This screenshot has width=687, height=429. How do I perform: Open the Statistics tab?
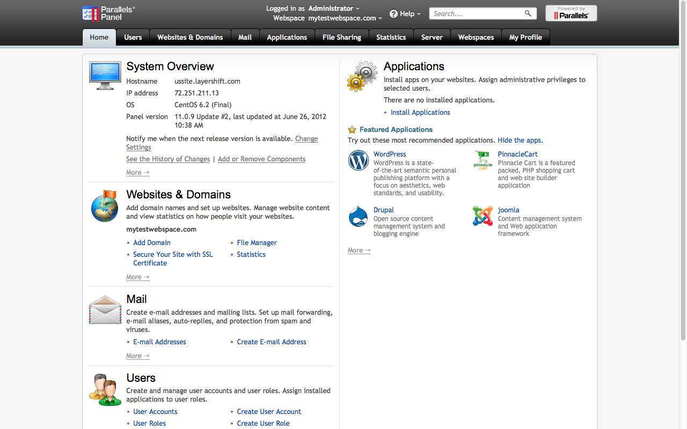[x=391, y=38]
